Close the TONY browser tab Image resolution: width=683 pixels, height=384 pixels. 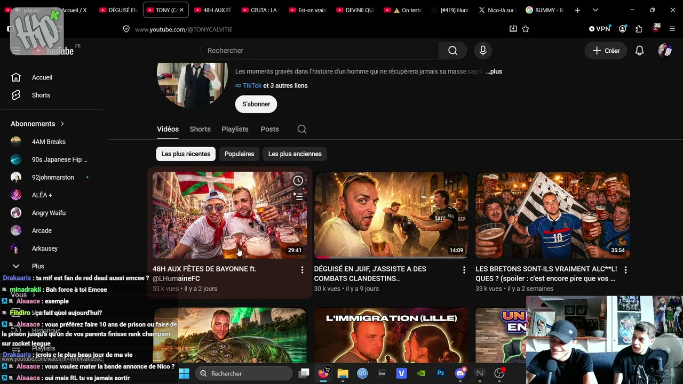pyautogui.click(x=181, y=10)
